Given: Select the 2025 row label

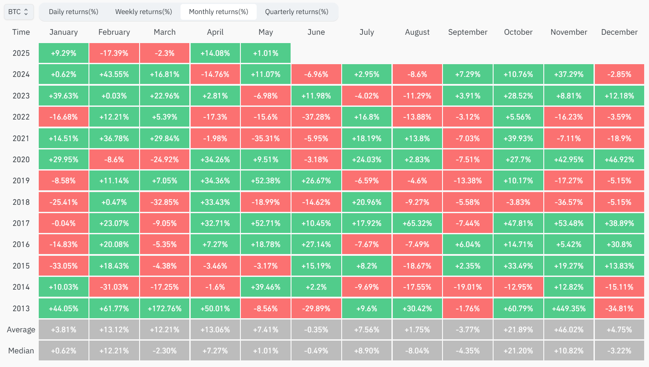Looking at the screenshot, I should point(21,53).
